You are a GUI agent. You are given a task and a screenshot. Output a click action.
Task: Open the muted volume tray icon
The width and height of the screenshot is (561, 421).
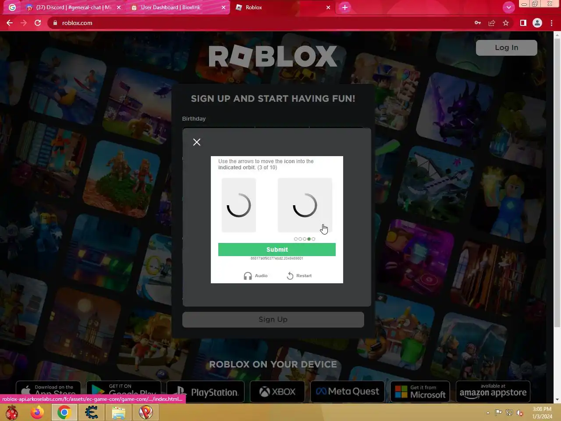coord(520,413)
